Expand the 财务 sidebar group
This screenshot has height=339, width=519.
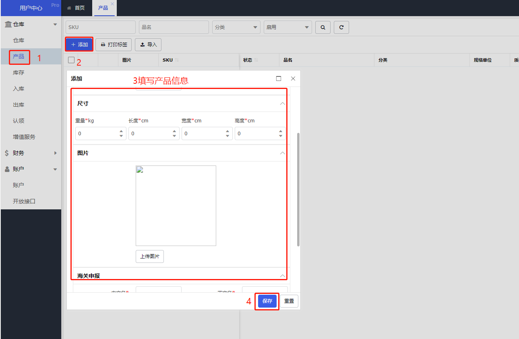click(55, 153)
